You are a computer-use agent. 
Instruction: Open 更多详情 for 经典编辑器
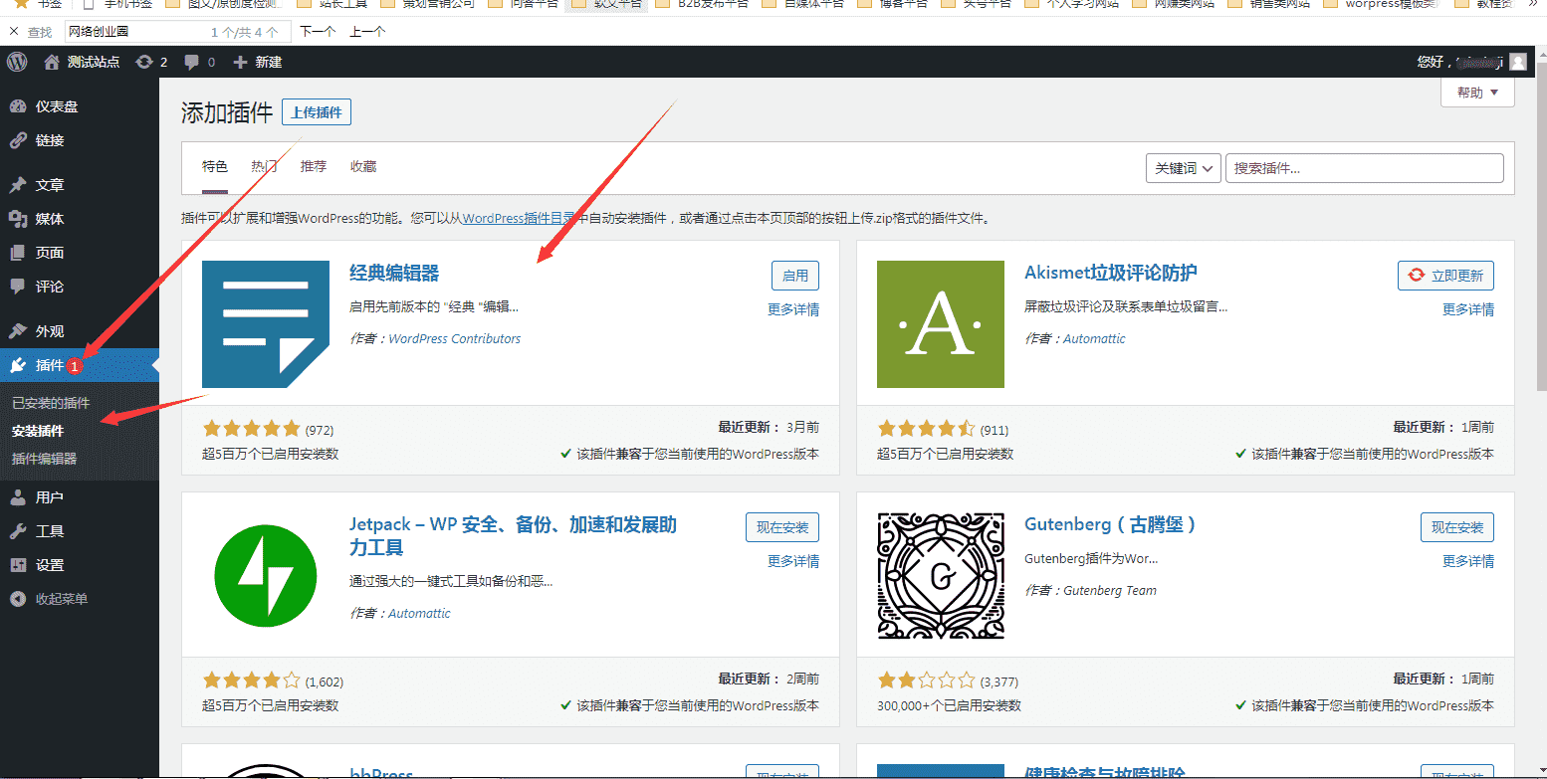(793, 309)
